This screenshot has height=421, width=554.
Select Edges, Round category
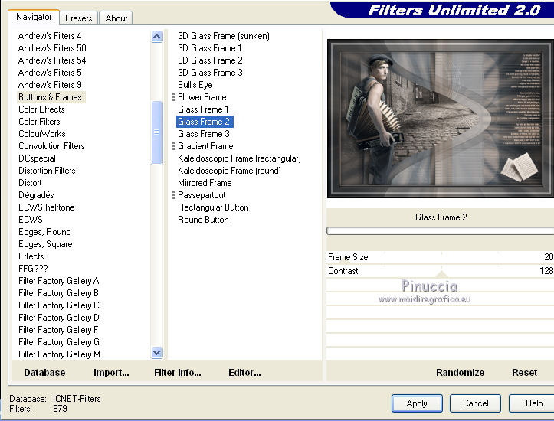(x=45, y=232)
